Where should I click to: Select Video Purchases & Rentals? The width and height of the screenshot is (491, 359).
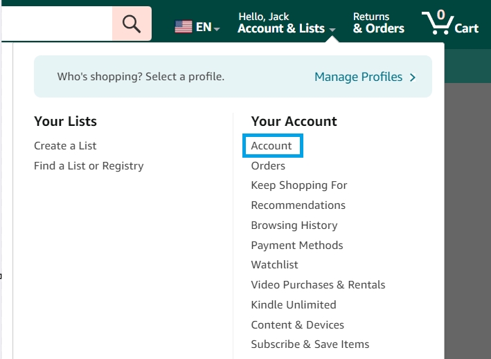[x=318, y=285]
